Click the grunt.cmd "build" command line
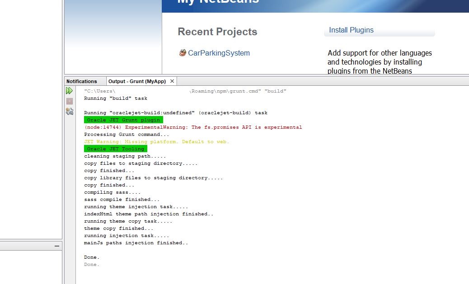The height and width of the screenshot is (284, 469). tap(185, 91)
